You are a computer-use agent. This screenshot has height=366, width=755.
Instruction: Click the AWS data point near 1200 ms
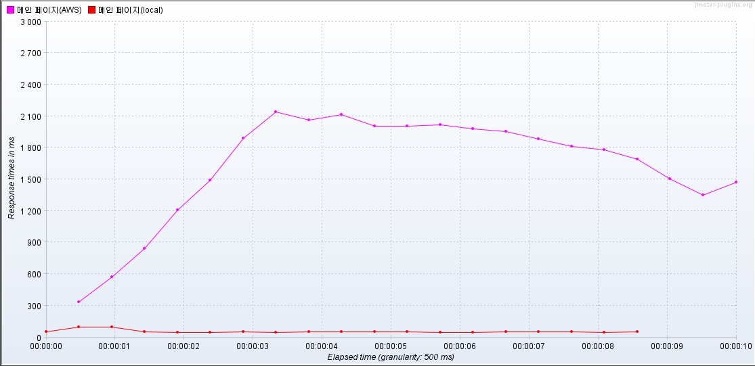click(177, 210)
